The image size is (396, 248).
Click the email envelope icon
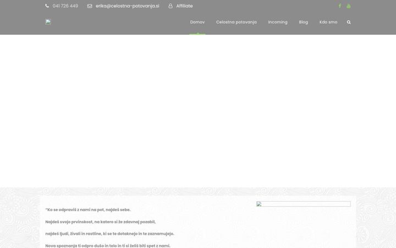coord(90,6)
